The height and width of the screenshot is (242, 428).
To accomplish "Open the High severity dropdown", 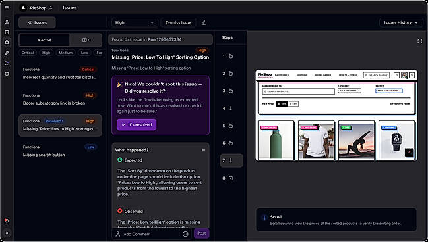I will (135, 22).
